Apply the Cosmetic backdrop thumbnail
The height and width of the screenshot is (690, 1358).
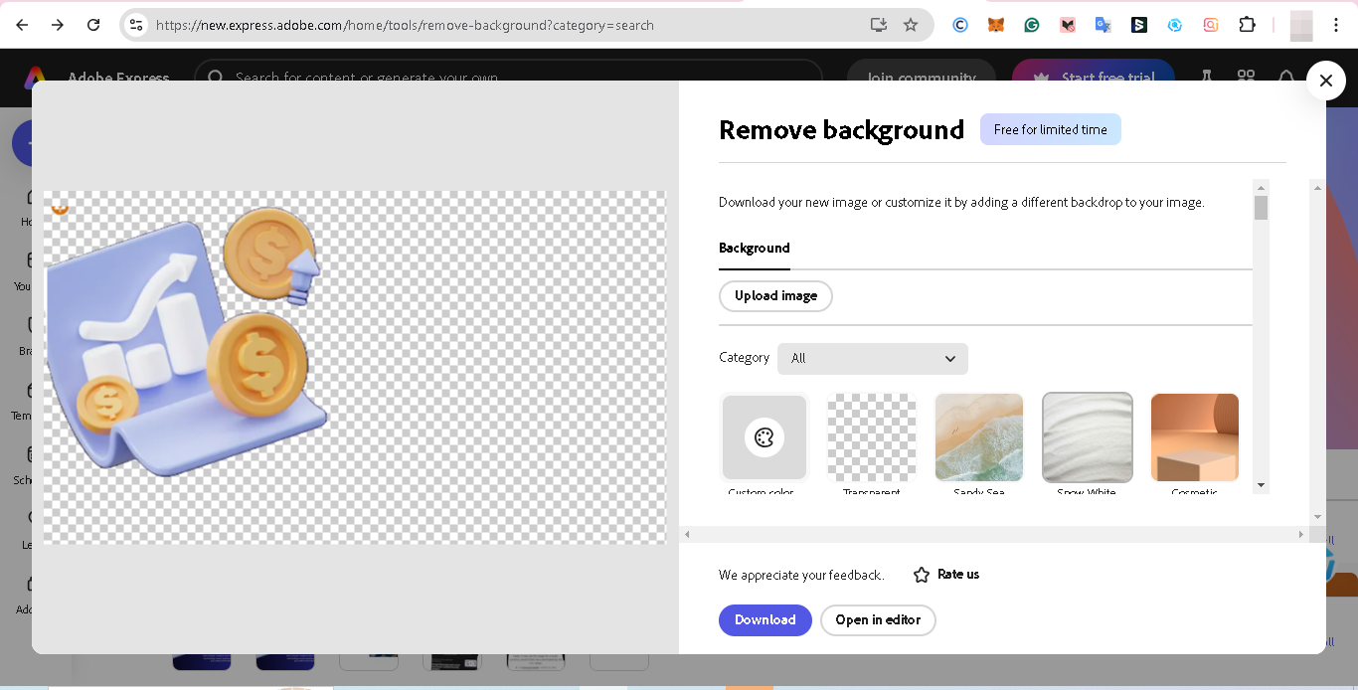click(x=1194, y=437)
